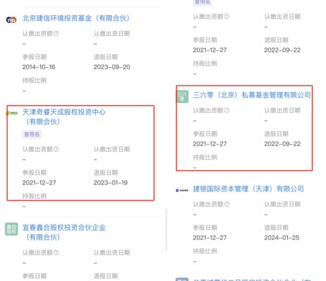Viewport: 326px width, 281px height.
Task: Tap the green 鑫合股权 logo icon
Action: coord(11,229)
